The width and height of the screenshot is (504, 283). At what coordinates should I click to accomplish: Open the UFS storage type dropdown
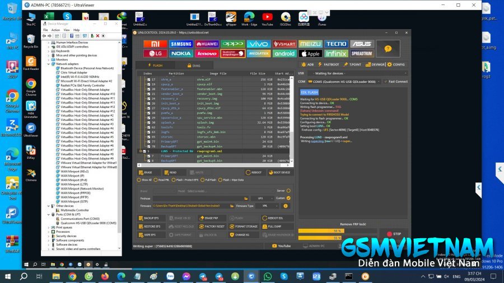pyautogui.click(x=262, y=199)
